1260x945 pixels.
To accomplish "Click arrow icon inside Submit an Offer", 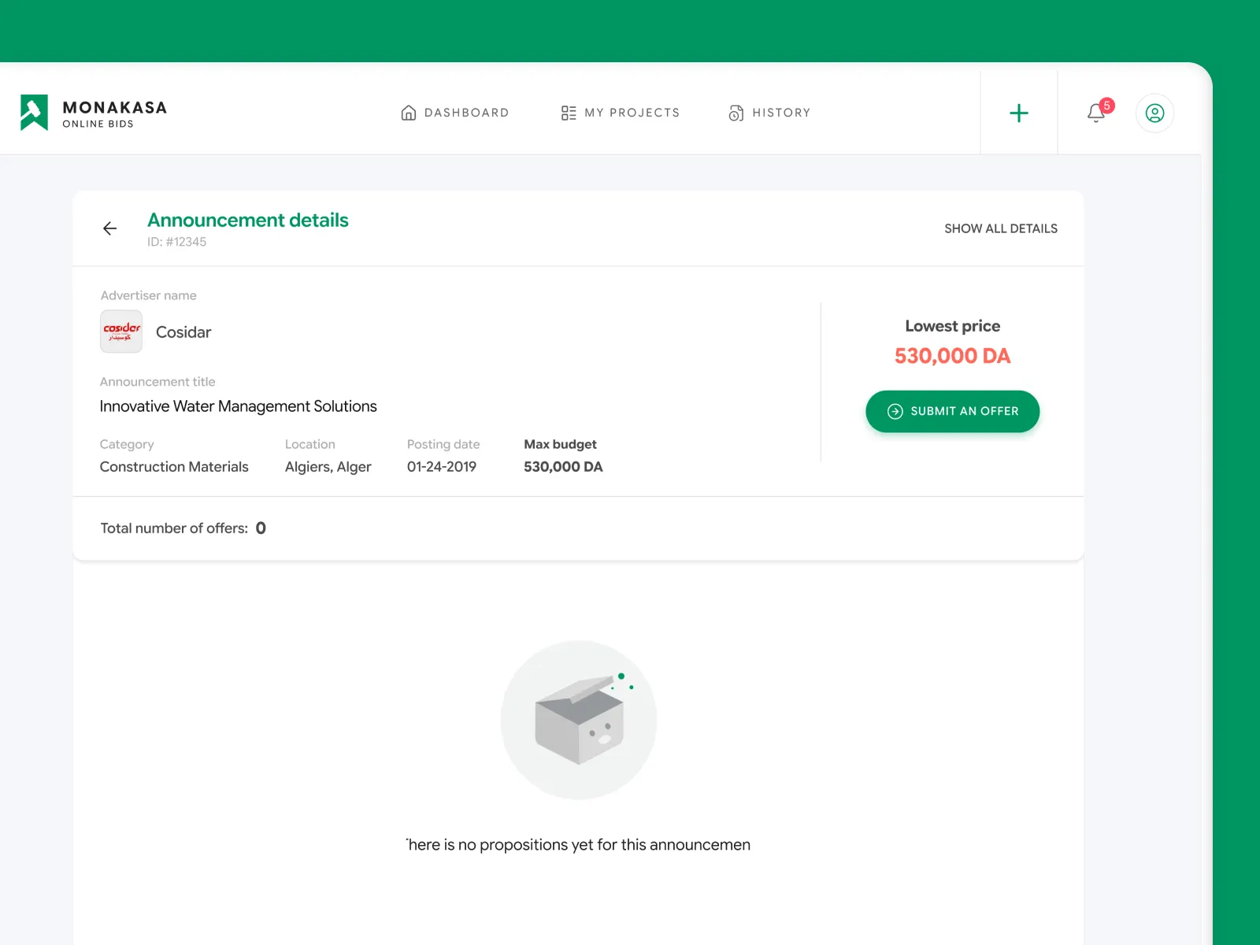I will click(895, 411).
